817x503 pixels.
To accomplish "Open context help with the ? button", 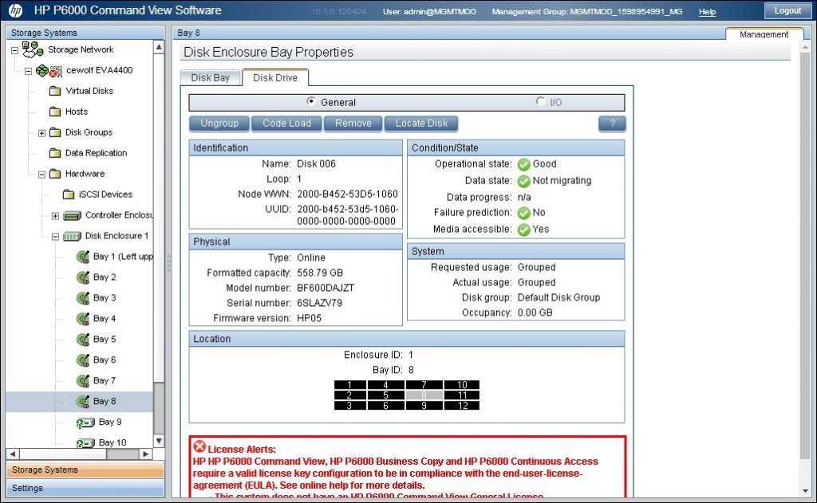I will click(x=612, y=124).
